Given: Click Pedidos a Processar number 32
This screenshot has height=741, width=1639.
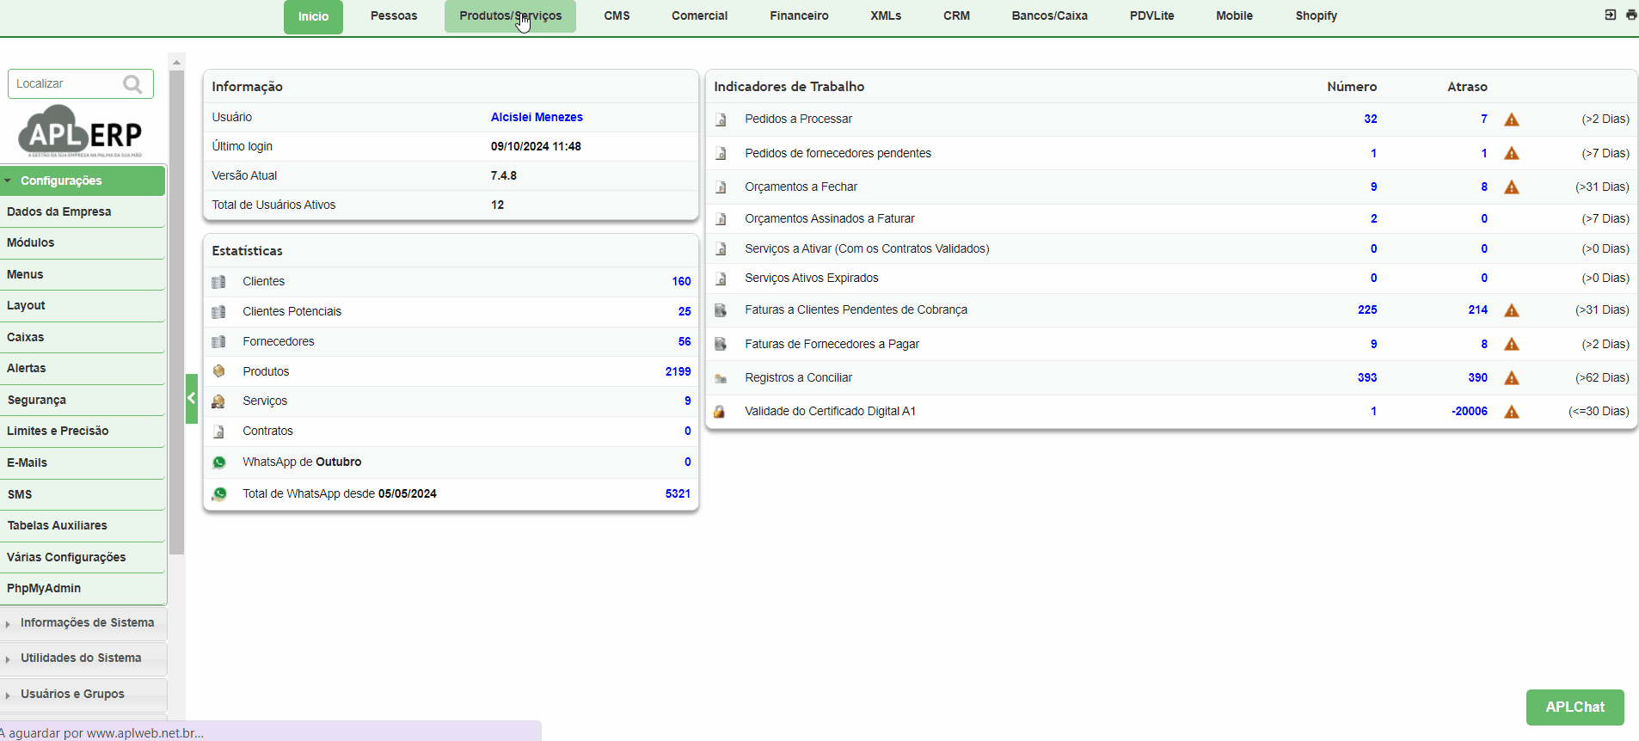Looking at the screenshot, I should coord(1371,119).
